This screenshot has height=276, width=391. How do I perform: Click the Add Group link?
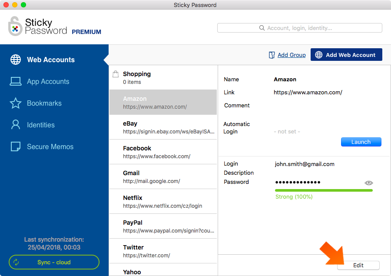point(292,55)
